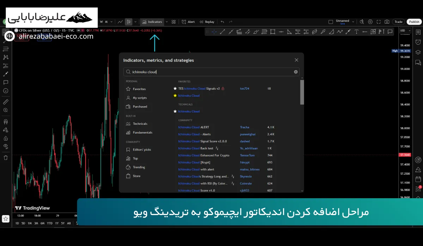Select the crosshair cursor in drawing toolbar
This screenshot has height=246, width=423.
click(214, 32)
